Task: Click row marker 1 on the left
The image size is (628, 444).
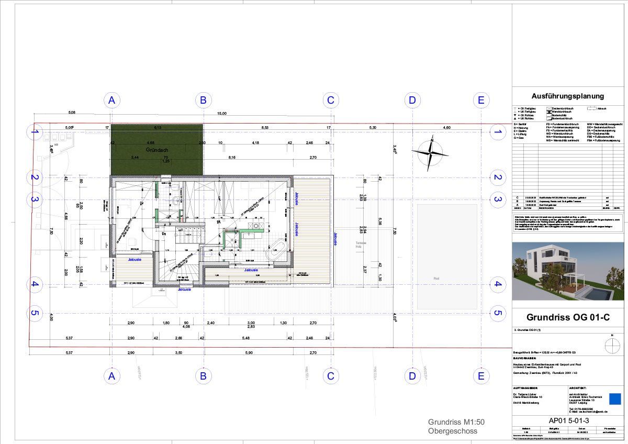Action: [x=35, y=132]
